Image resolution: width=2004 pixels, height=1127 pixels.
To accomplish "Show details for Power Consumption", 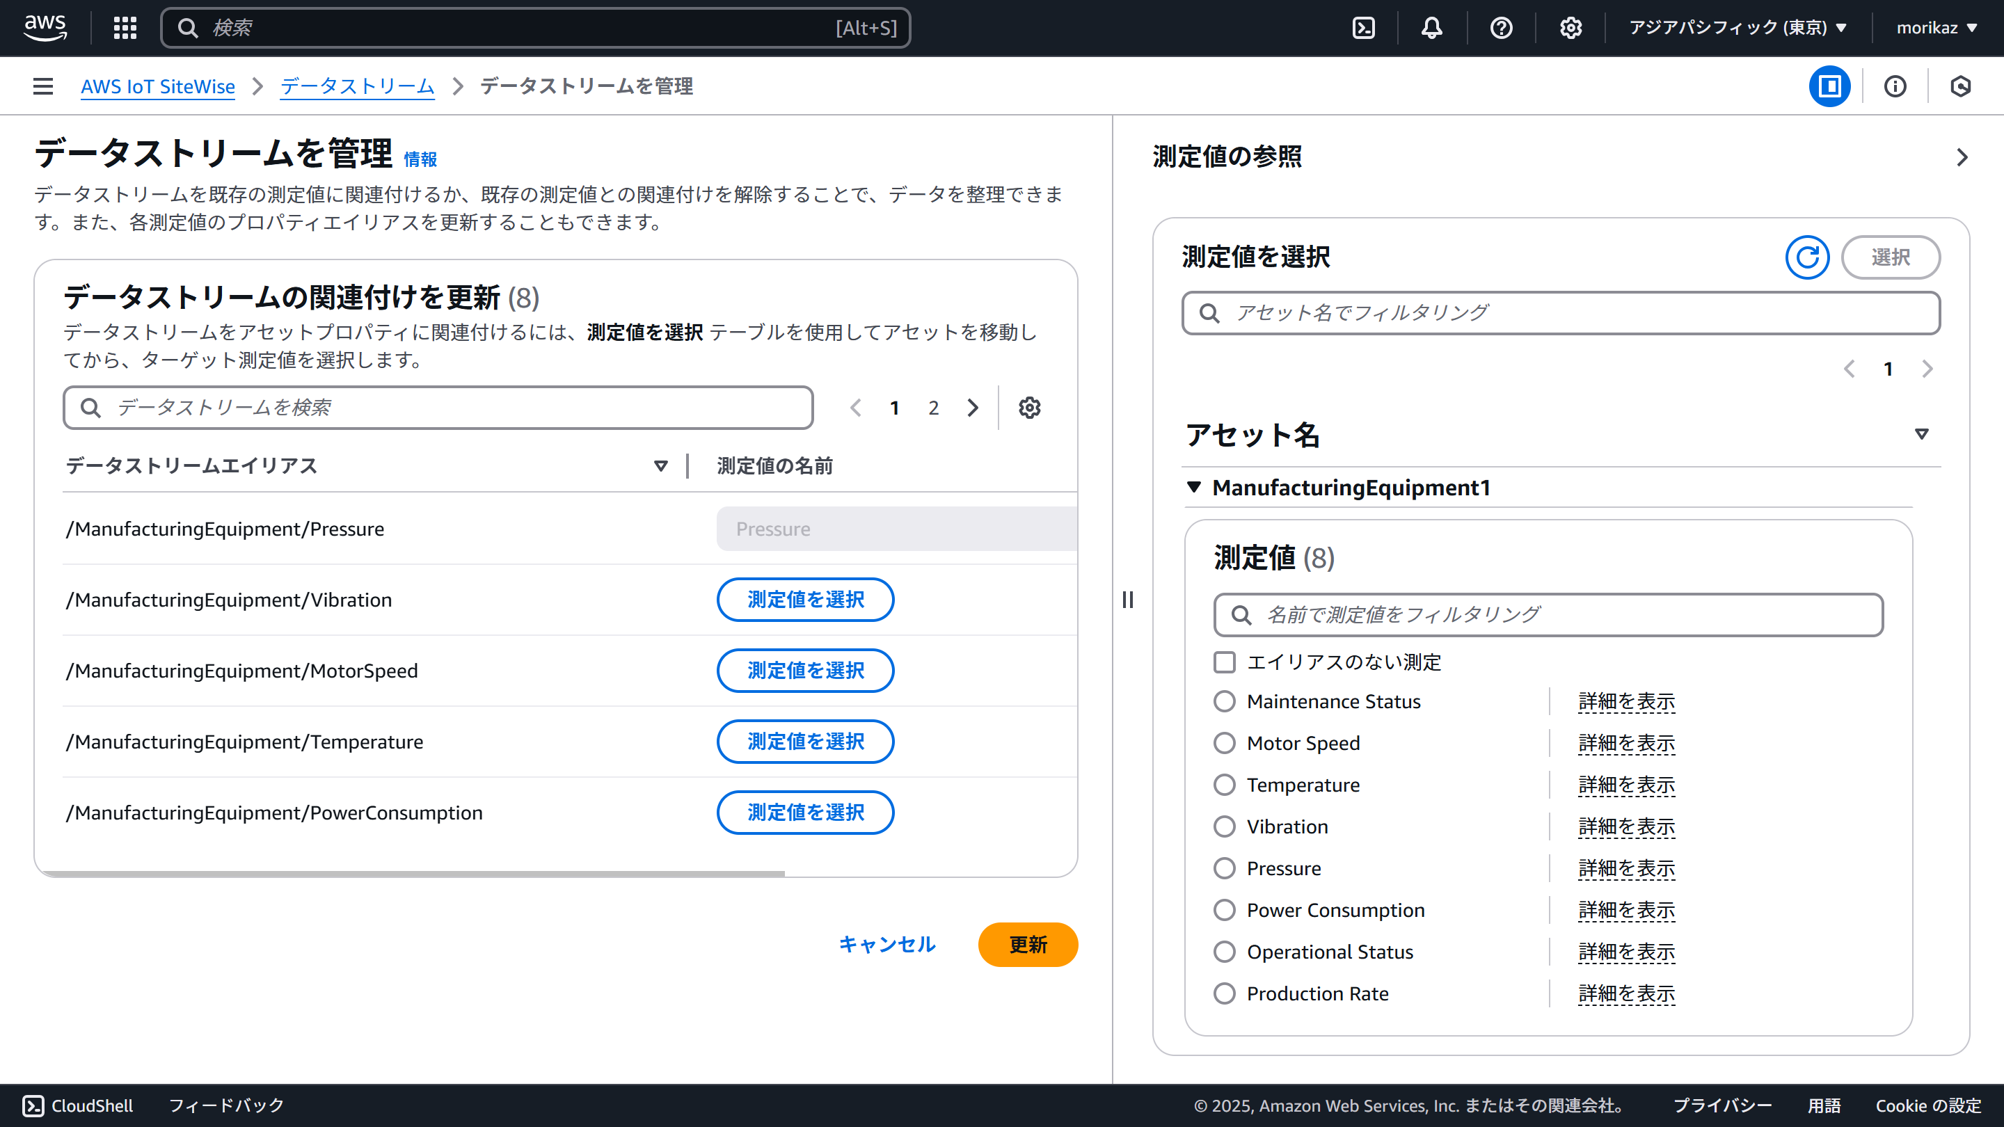I will 1627,910.
